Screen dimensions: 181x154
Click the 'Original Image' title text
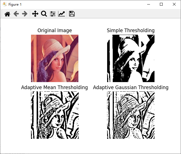[x=55, y=30]
